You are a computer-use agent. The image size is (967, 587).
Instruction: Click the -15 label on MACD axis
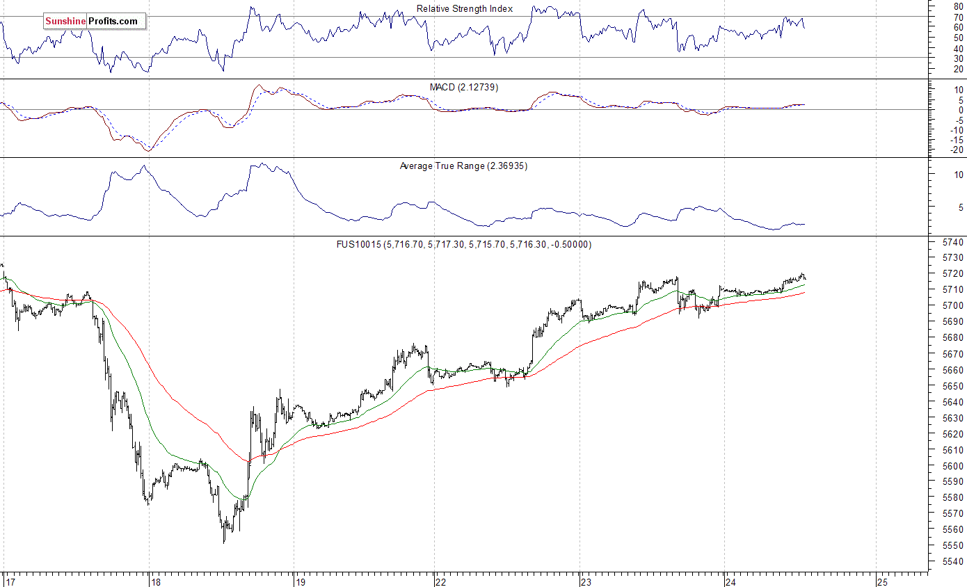click(956, 140)
